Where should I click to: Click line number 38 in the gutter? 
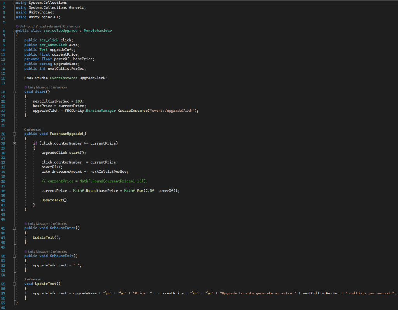tap(3, 191)
